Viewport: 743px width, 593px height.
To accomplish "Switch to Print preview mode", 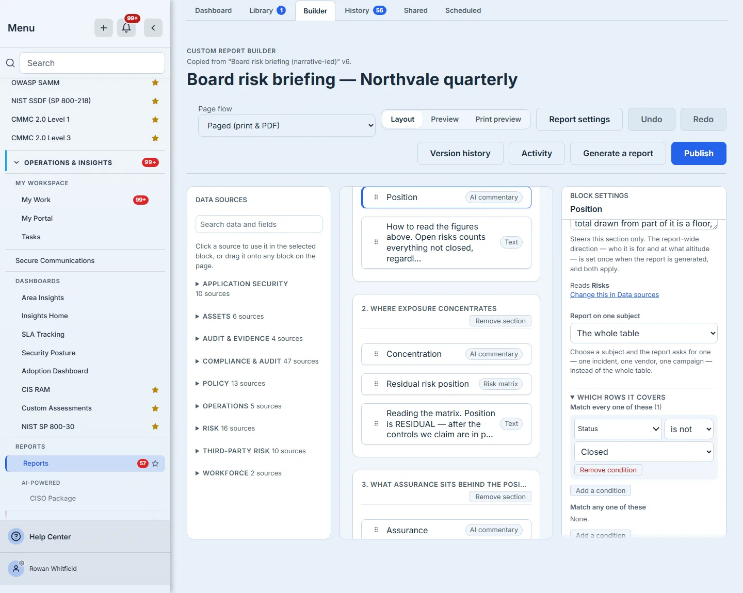I will pyautogui.click(x=498, y=119).
